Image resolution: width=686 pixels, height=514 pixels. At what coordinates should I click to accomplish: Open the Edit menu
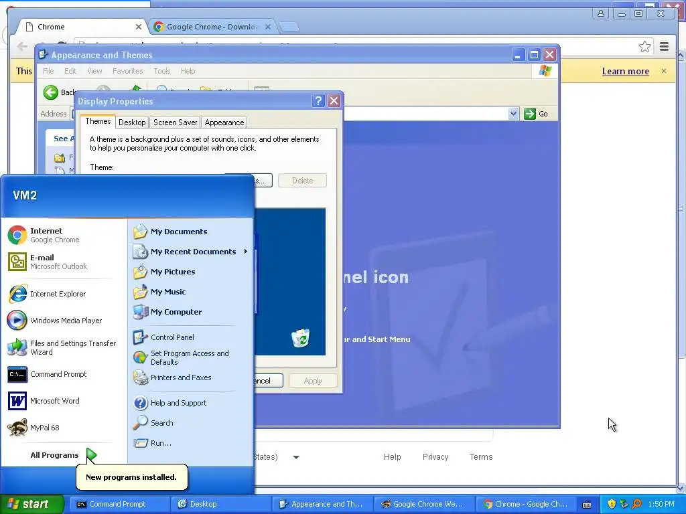point(70,71)
